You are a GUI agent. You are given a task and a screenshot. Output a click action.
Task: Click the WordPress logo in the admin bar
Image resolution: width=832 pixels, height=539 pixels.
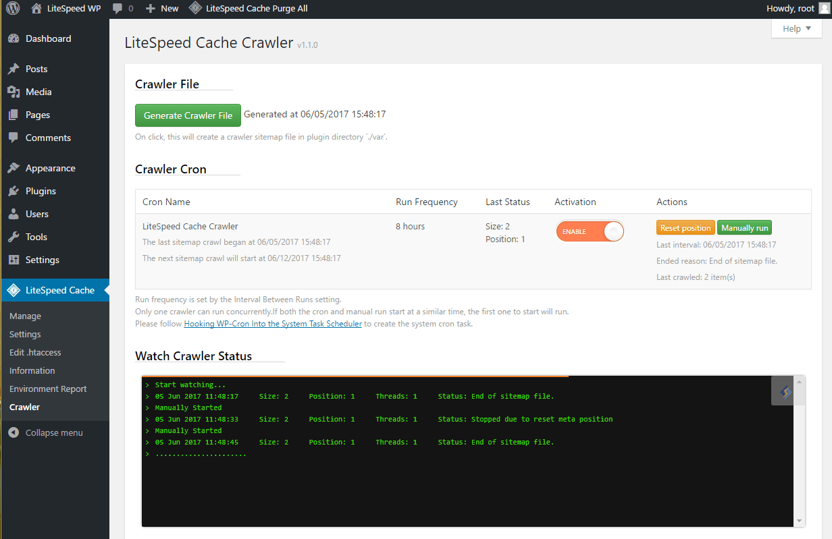[14, 8]
